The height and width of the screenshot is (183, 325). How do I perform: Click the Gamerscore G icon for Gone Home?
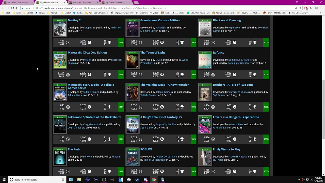click(162, 42)
